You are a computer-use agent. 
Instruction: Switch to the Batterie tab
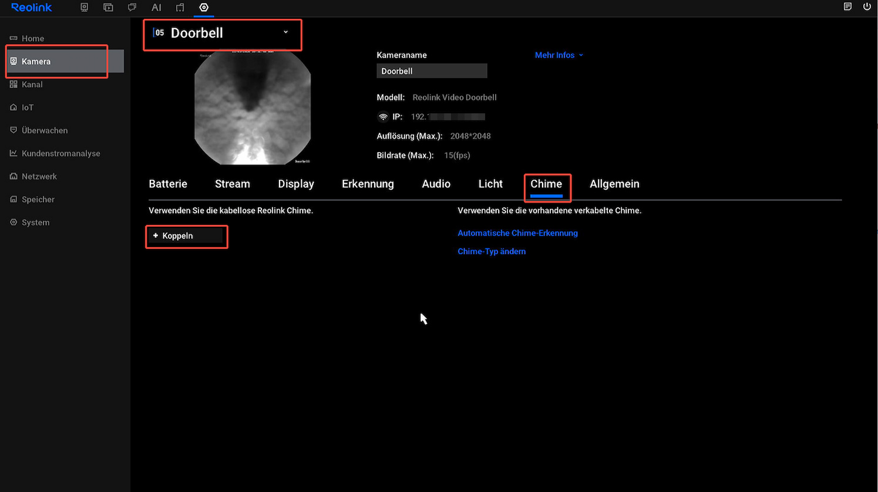pos(168,184)
